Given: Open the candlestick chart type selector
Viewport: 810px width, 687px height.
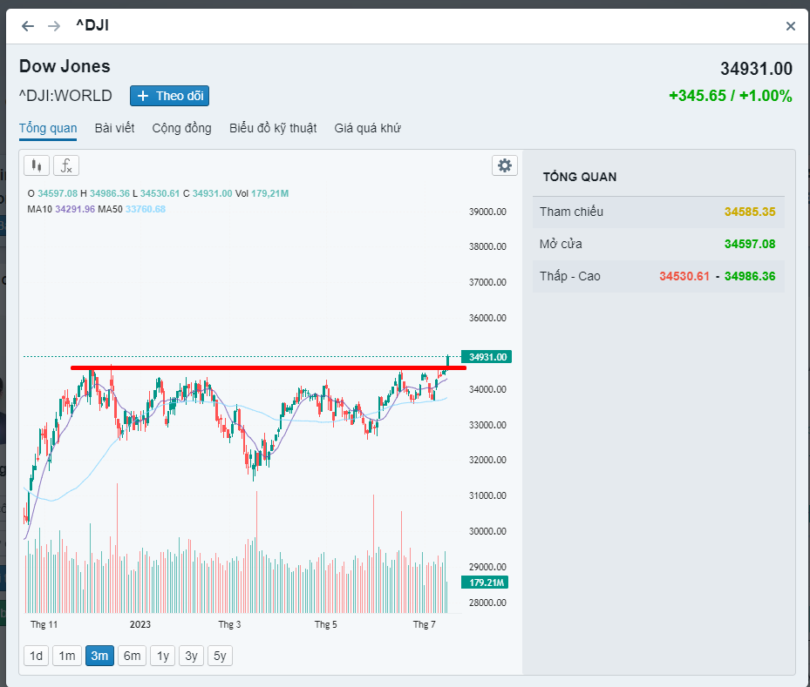Looking at the screenshot, I should click(36, 165).
